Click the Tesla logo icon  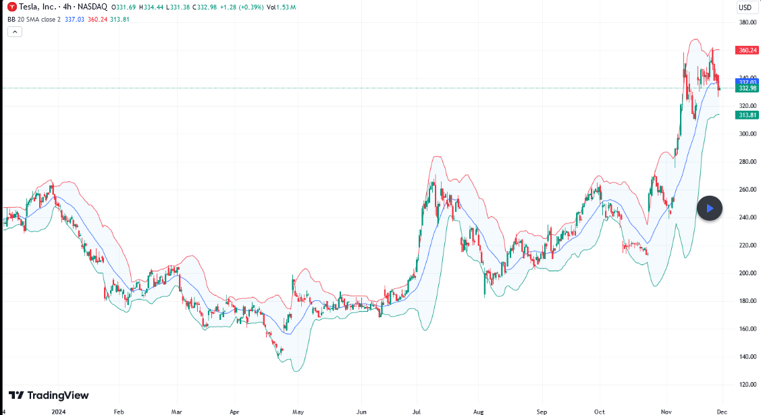click(x=12, y=7)
